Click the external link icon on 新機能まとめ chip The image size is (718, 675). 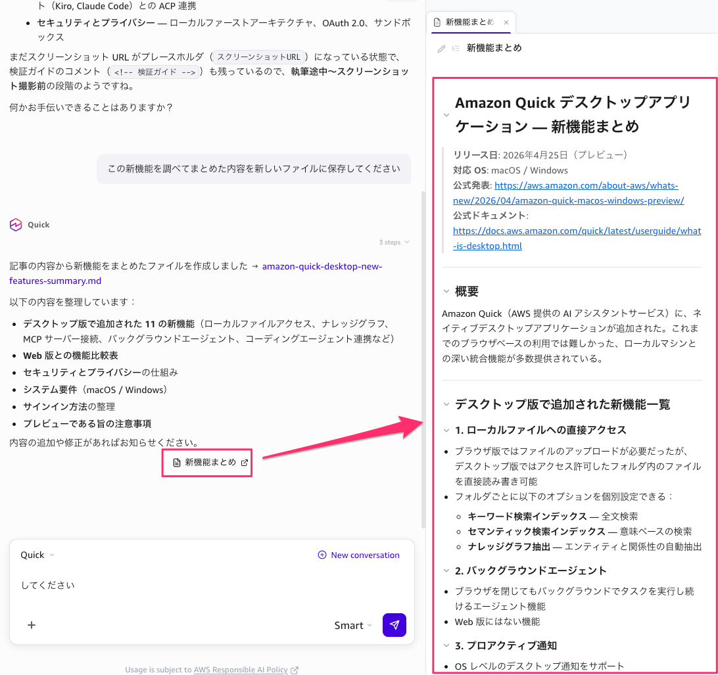[x=245, y=463]
